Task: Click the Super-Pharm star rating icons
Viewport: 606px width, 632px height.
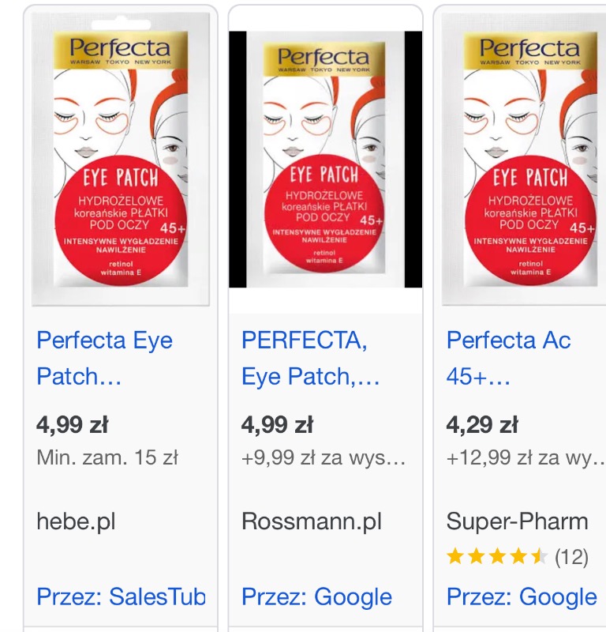Action: click(496, 557)
